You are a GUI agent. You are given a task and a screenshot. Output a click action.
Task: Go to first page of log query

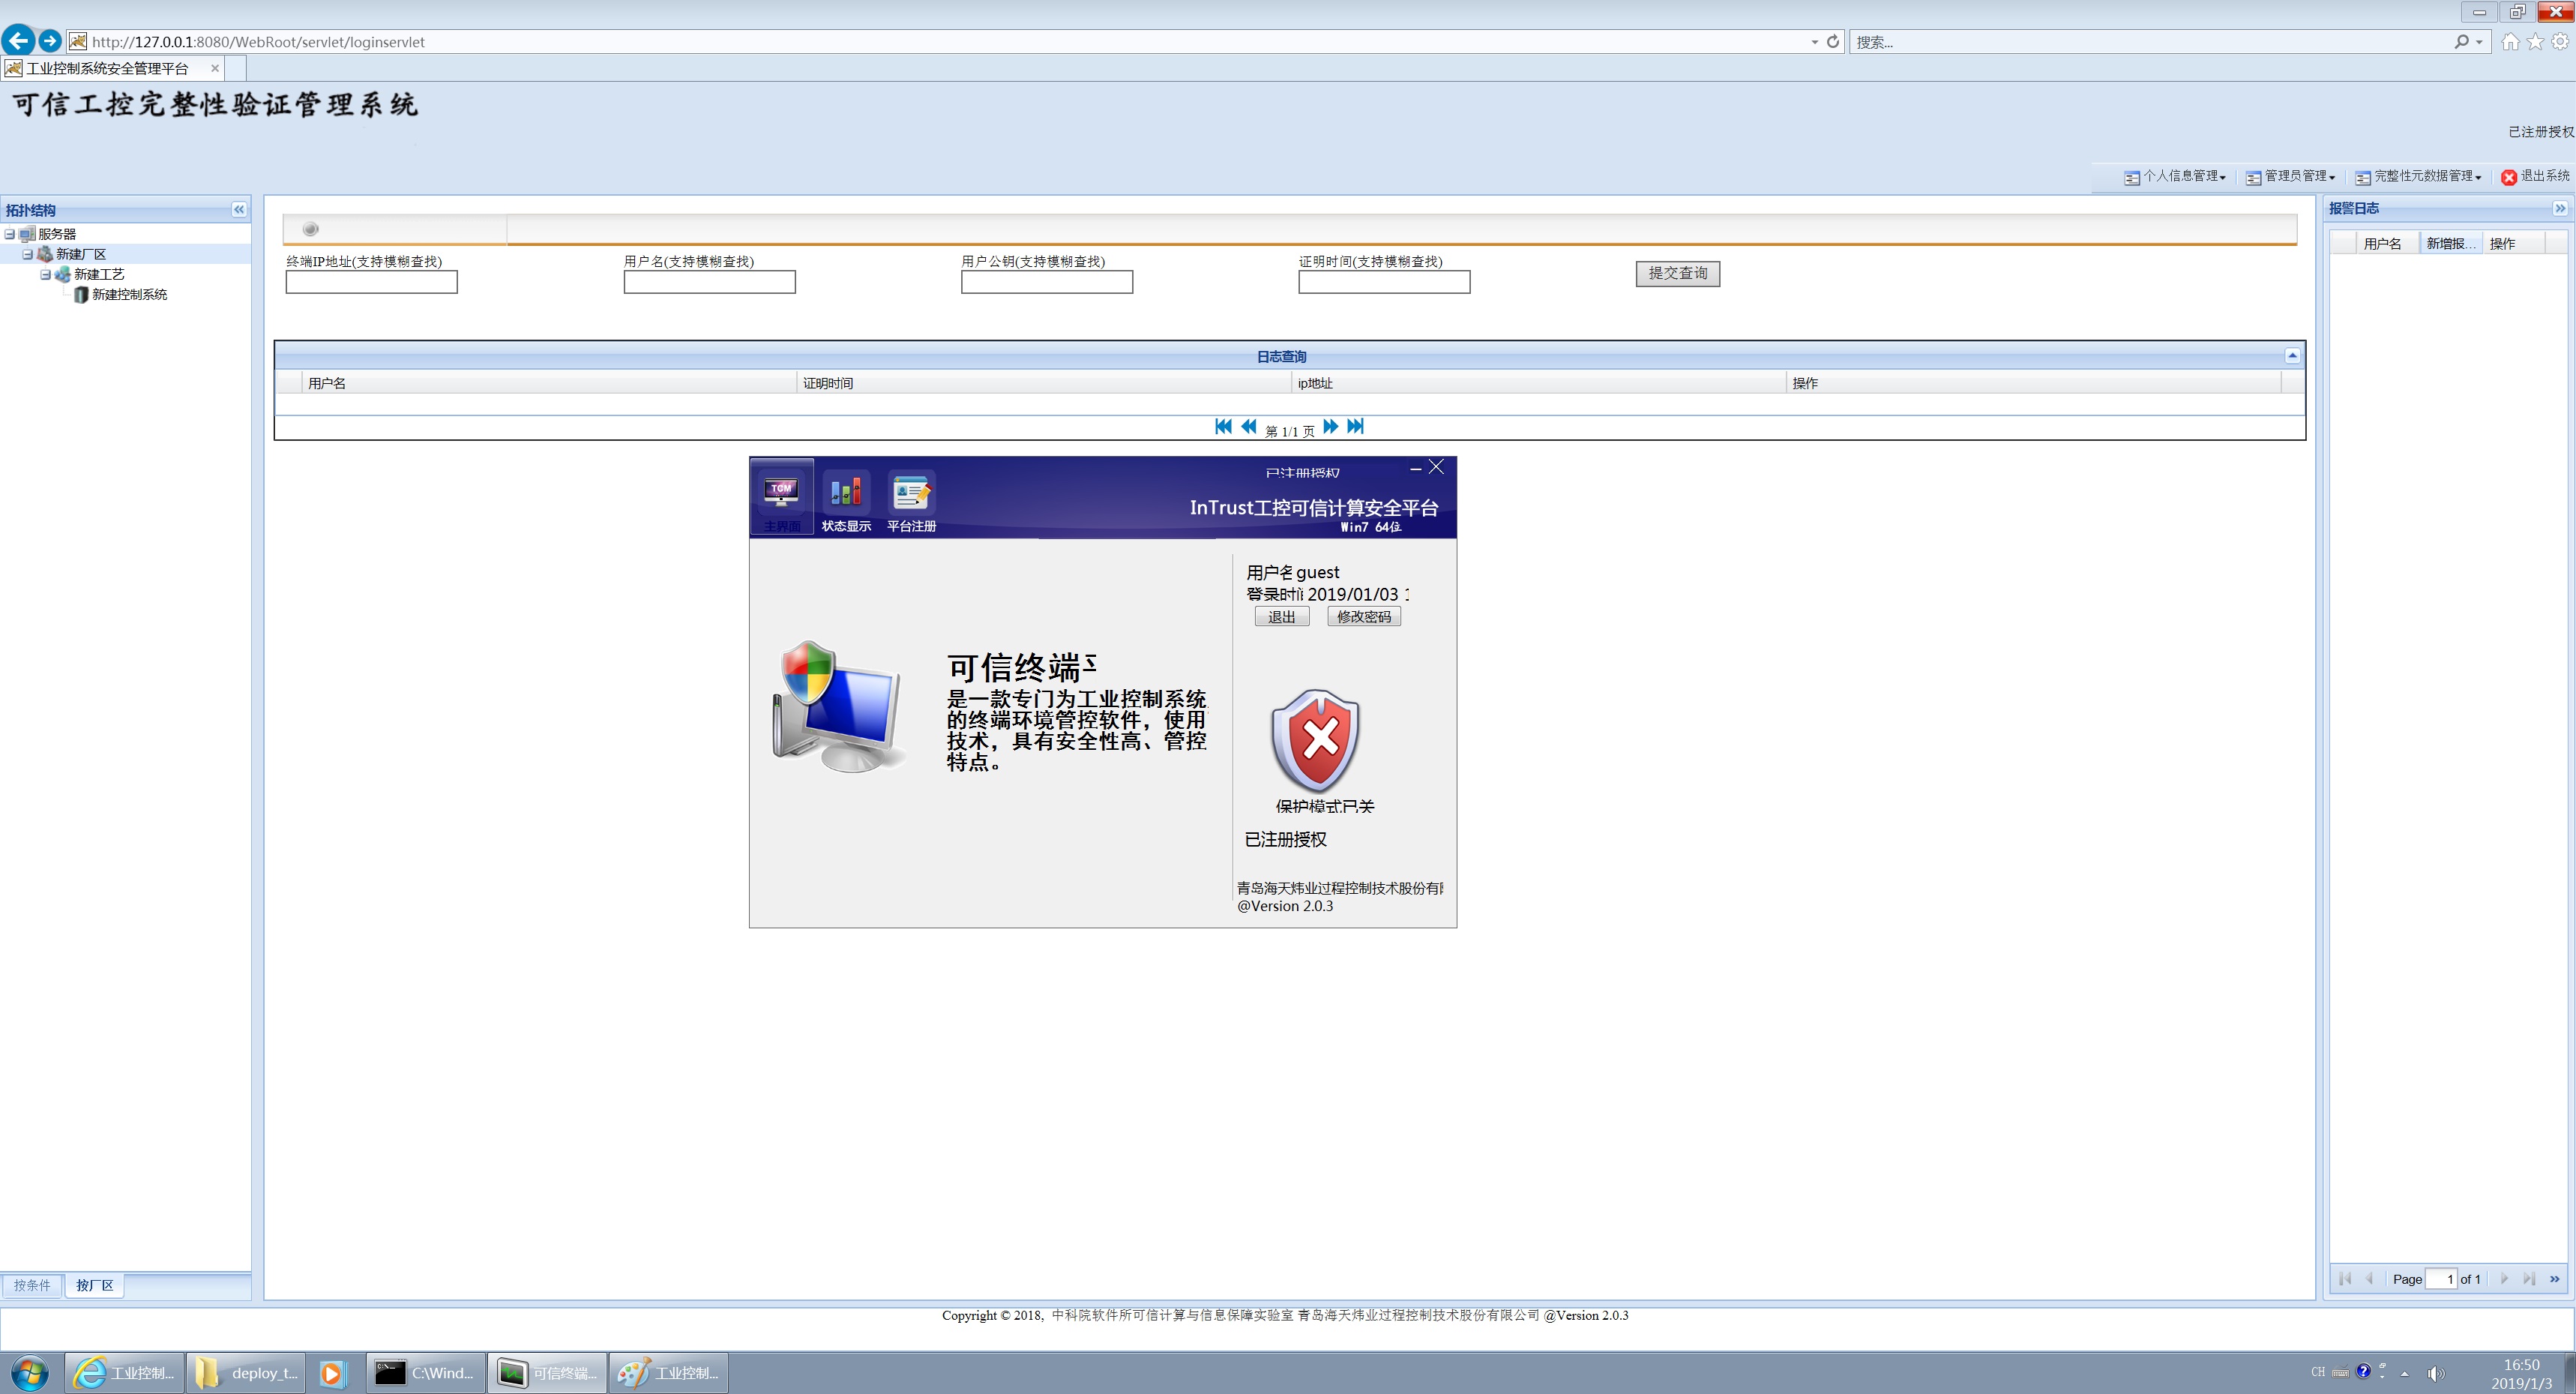point(1223,427)
